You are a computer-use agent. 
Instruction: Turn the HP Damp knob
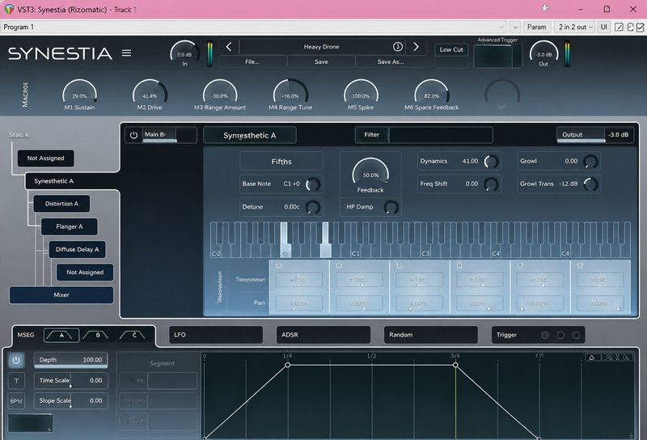point(391,207)
